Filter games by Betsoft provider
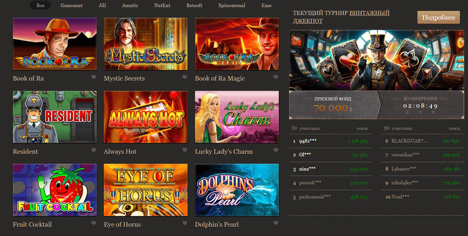 pyautogui.click(x=194, y=5)
